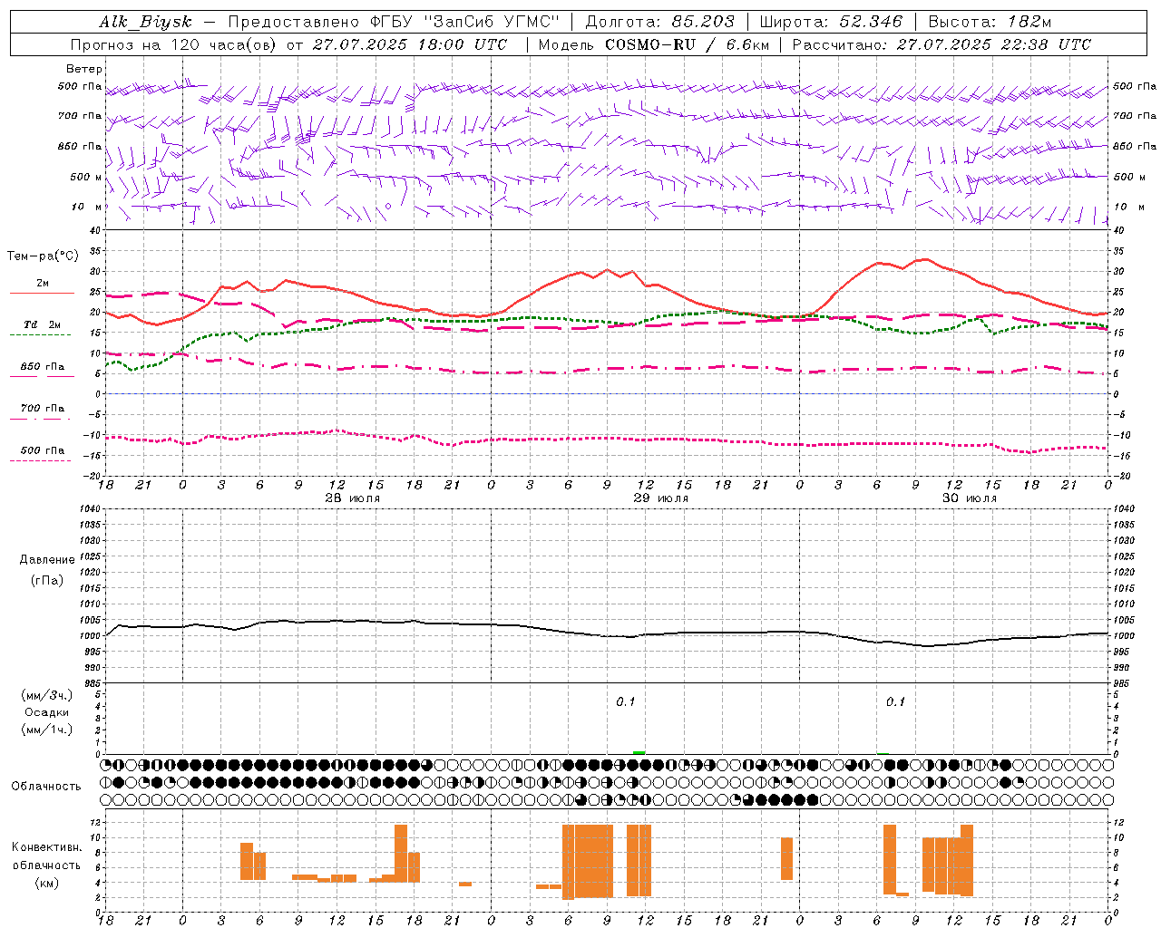Screen dimensions: 1161x928
Task: Select the provider text ФГБУ "ЗапСиб УГМС"
Action: click(465, 23)
